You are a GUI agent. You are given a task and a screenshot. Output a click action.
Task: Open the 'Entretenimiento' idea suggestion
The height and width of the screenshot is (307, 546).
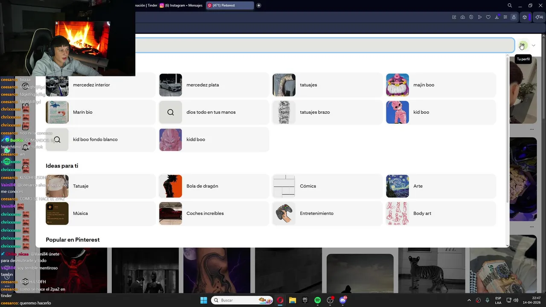tap(328, 213)
